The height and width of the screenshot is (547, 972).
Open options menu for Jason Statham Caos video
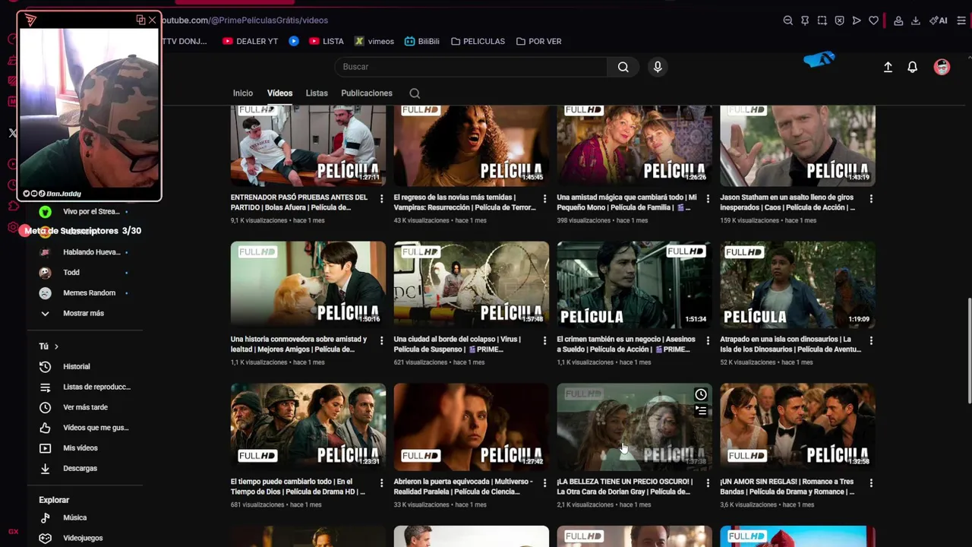pos(871,198)
